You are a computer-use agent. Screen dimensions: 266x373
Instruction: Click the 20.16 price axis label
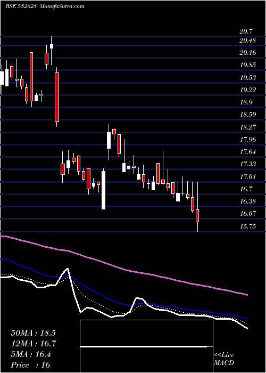pos(248,53)
